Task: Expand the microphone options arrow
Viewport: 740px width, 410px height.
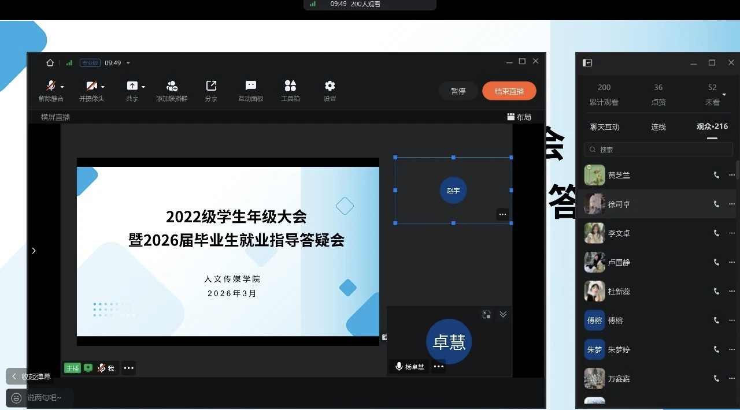Action: click(62, 87)
